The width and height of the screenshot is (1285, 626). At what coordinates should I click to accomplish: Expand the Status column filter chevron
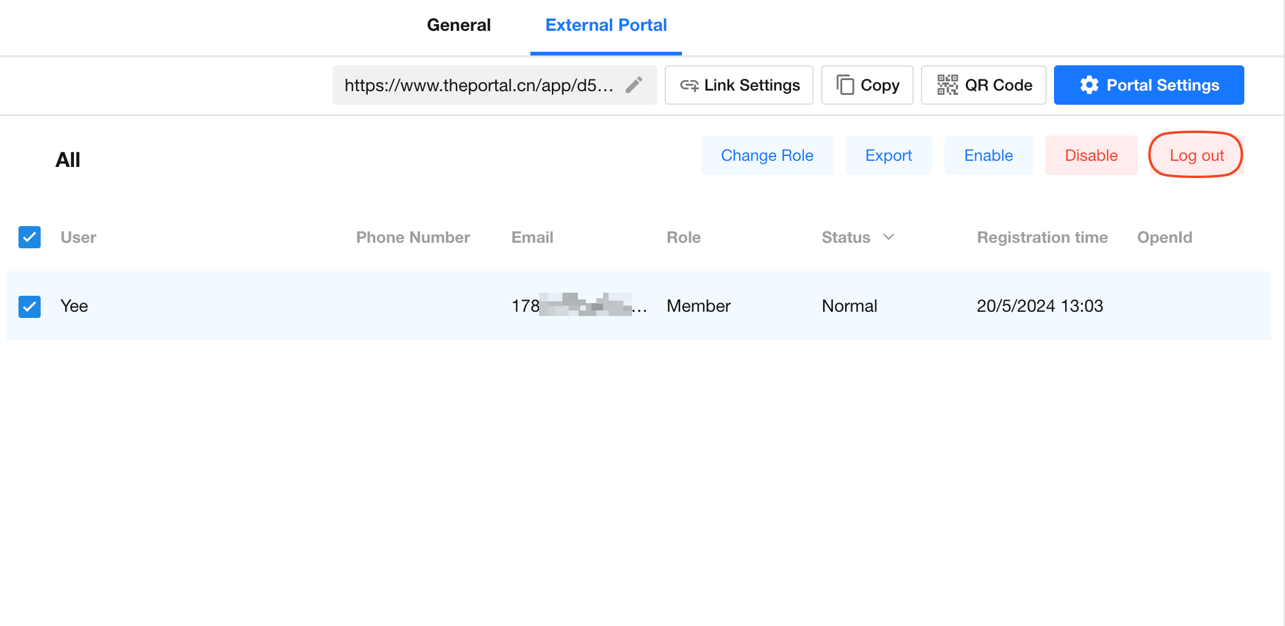(x=888, y=237)
